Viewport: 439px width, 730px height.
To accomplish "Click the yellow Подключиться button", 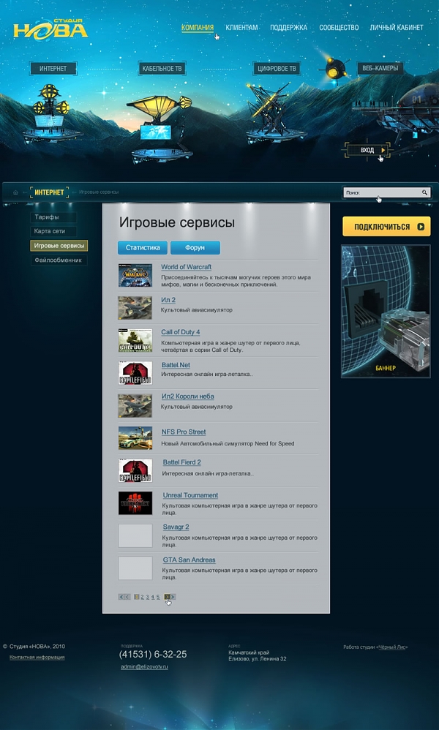I will click(x=386, y=226).
